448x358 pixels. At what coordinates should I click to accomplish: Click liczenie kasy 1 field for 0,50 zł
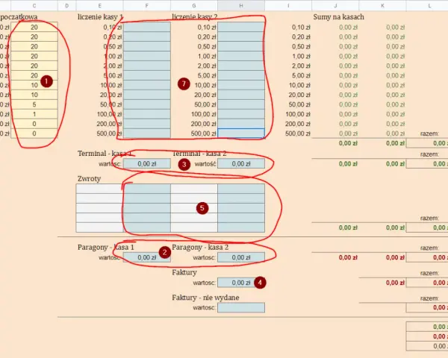(147, 46)
